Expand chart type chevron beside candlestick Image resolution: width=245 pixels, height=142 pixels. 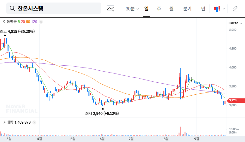pyautogui.click(x=224, y=9)
